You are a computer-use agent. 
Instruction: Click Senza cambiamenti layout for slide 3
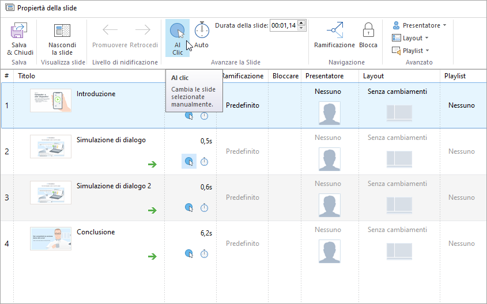coord(397,184)
